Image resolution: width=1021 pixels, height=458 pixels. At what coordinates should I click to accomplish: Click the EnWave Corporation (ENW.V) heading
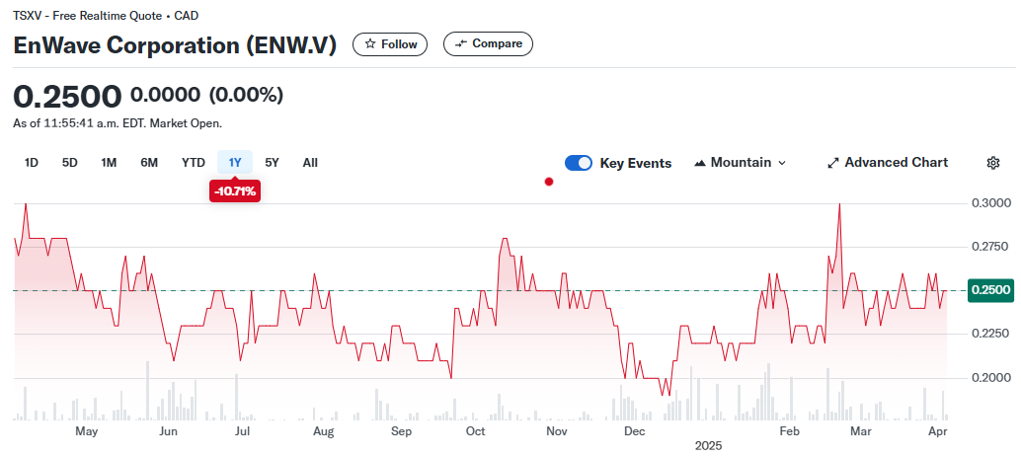click(x=175, y=44)
